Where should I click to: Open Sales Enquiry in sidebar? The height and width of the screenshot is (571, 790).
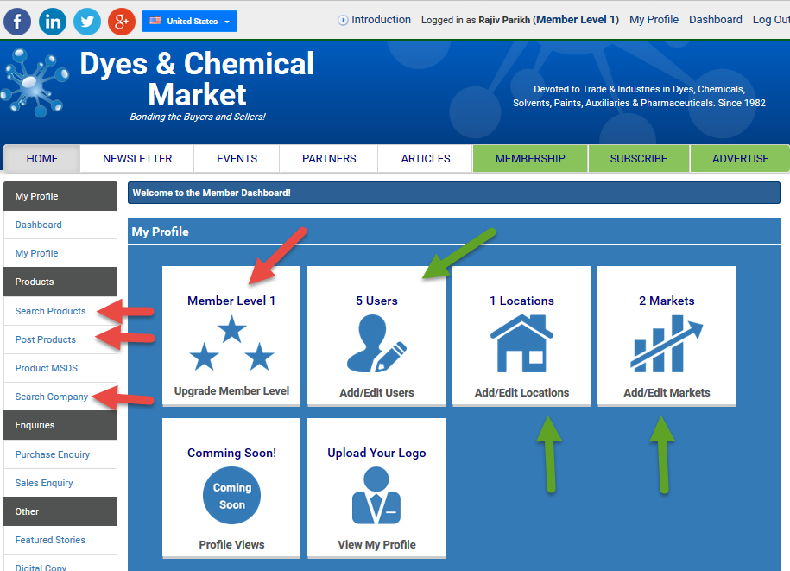point(44,483)
